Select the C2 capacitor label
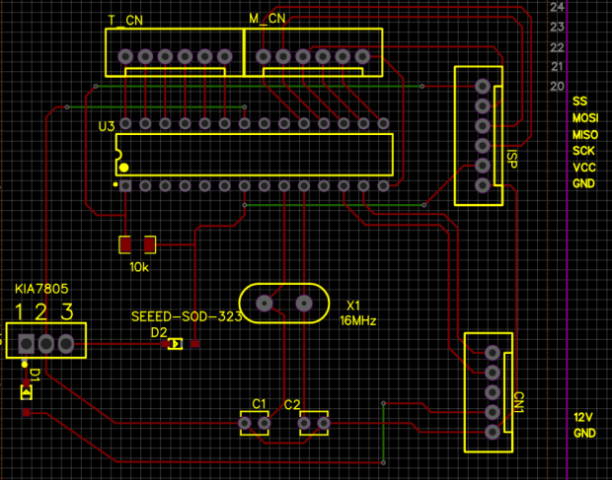Viewport: 612px width, 480px height. click(x=292, y=405)
